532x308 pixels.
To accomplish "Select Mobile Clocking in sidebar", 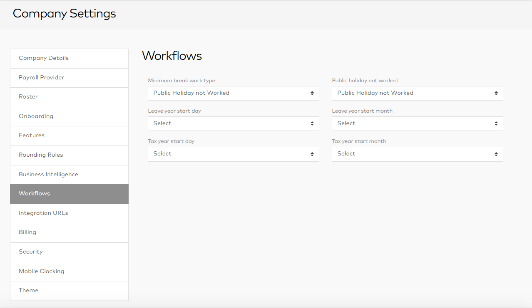I will click(x=69, y=271).
